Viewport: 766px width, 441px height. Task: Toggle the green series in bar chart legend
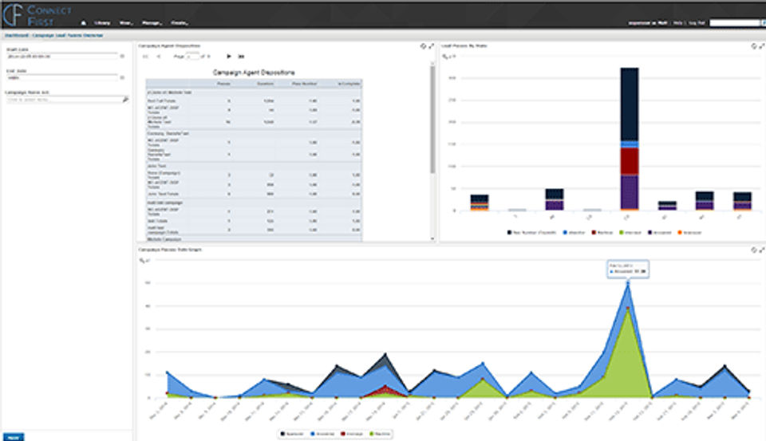(x=630, y=233)
